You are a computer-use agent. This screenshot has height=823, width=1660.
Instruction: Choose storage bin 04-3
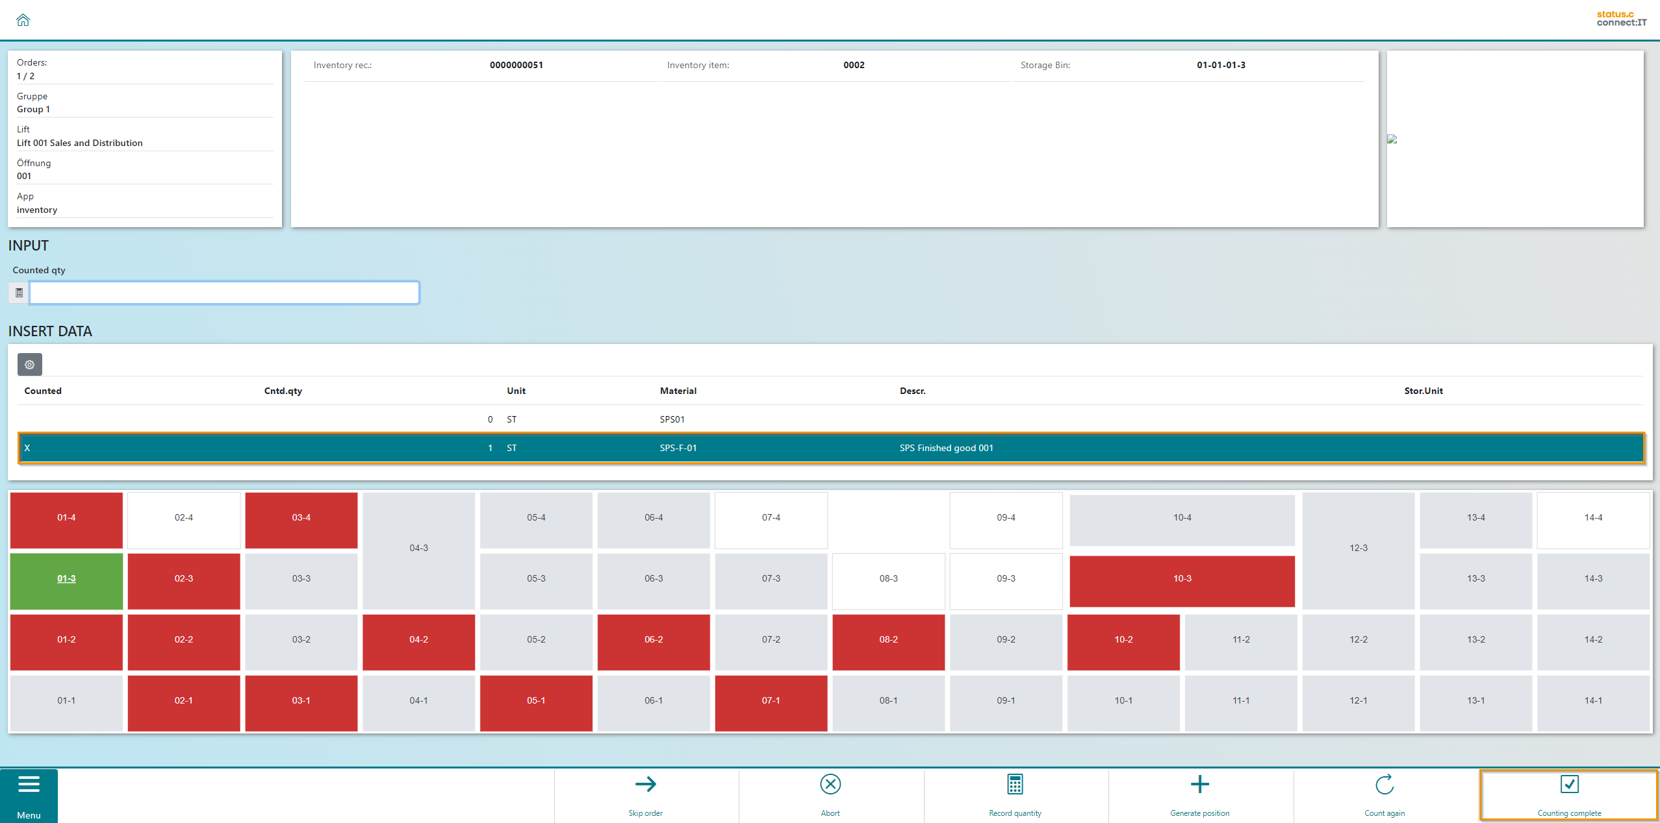418,548
